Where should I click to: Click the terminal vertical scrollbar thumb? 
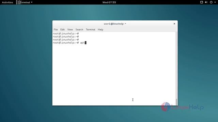176,102
